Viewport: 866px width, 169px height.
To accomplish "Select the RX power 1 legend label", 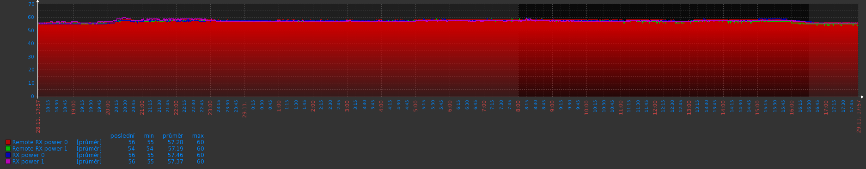I will [29, 162].
